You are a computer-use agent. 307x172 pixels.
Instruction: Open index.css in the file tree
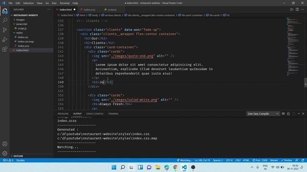point(23,37)
